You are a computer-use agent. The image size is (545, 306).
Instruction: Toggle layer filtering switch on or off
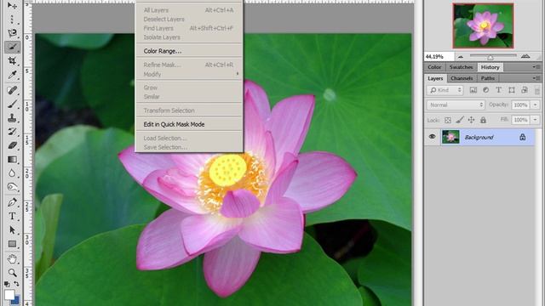pos(537,91)
